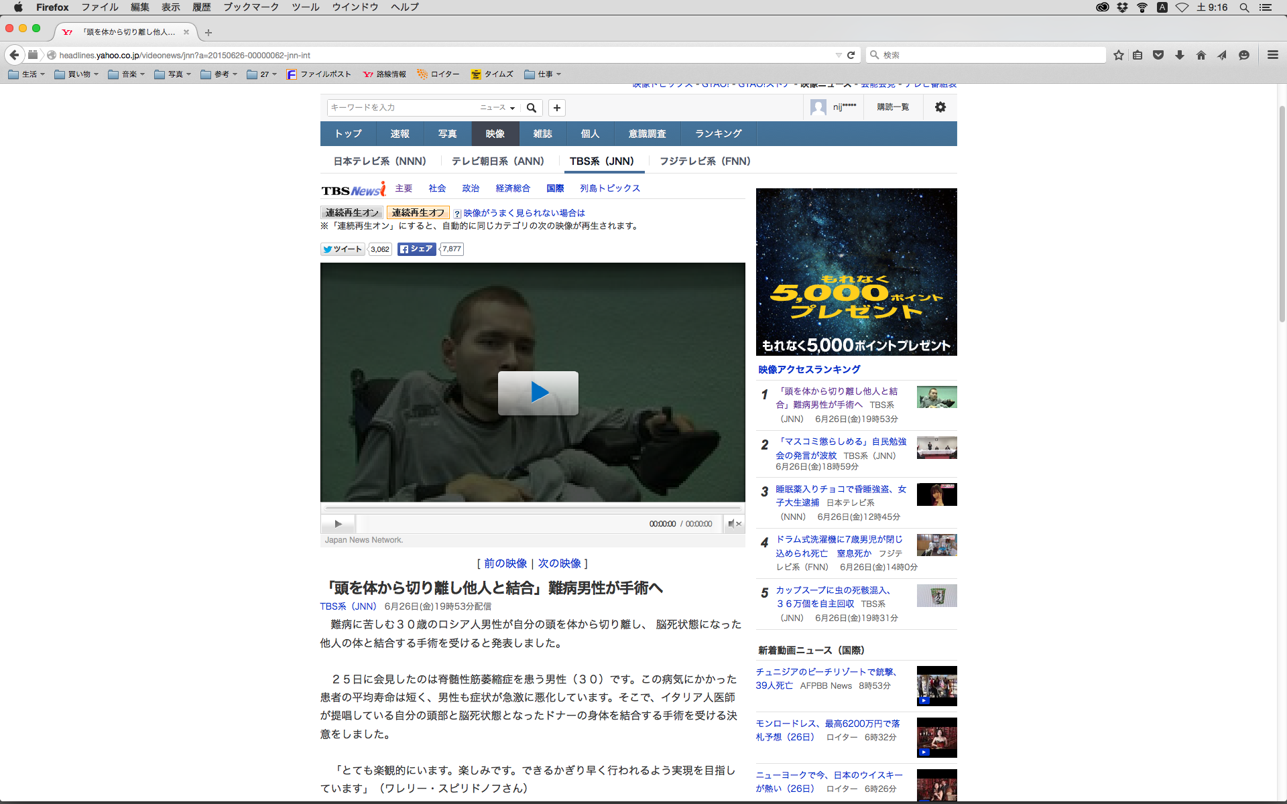Screen dimensions: 1287x804
Task: Click the Firefox reload page icon
Action: pyautogui.click(x=851, y=55)
